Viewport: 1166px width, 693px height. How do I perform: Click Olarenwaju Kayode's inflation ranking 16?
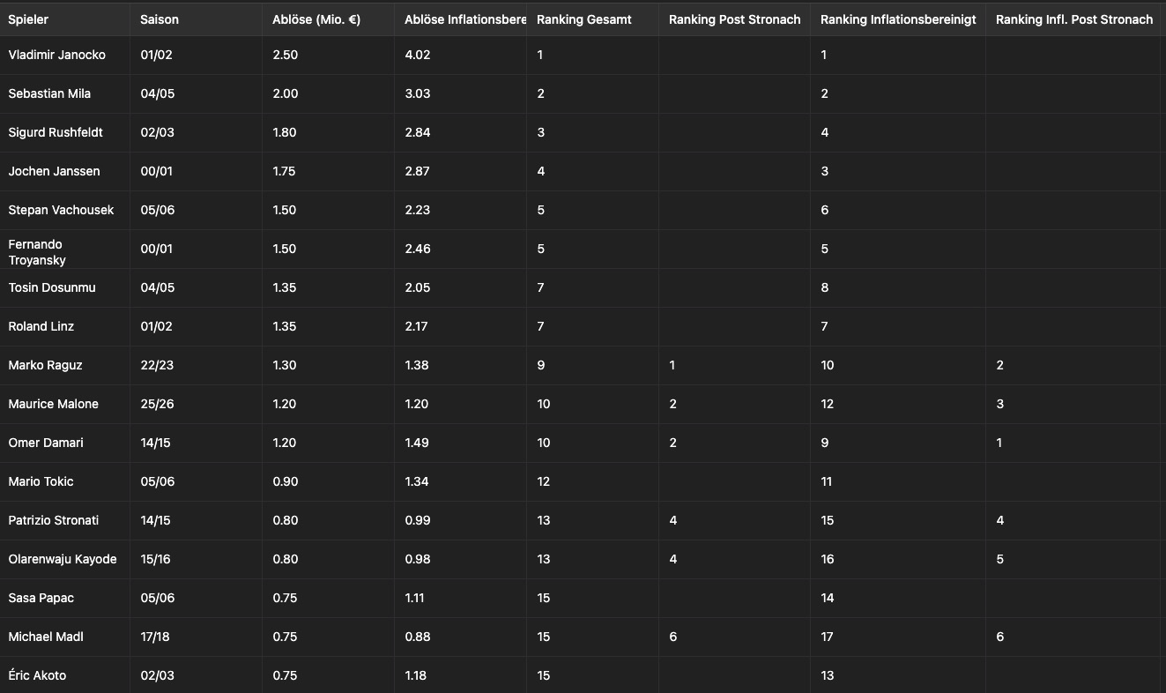coord(827,559)
